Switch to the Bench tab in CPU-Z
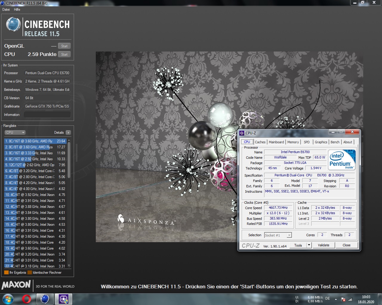 335,142
